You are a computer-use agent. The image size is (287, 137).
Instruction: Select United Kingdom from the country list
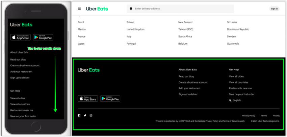[x=135, y=29]
